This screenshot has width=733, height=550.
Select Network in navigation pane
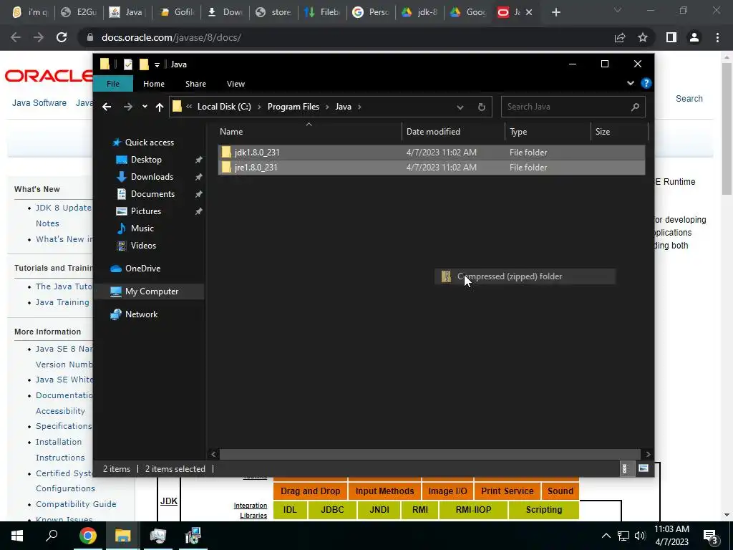[x=141, y=314]
